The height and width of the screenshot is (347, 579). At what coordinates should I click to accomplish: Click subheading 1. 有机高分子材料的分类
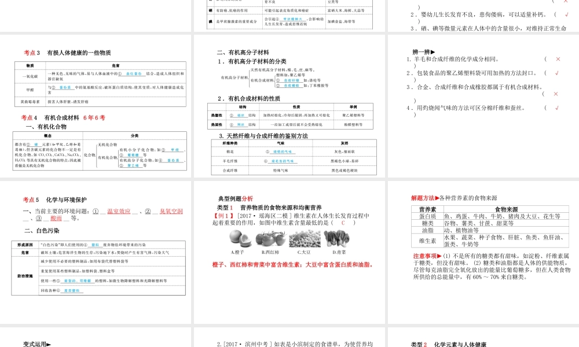252,61
